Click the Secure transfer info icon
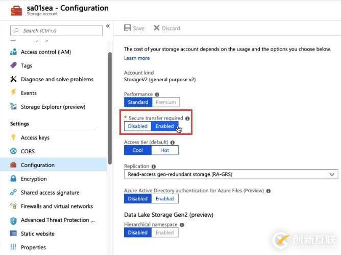This screenshot has height=255, width=341. (x=187, y=118)
